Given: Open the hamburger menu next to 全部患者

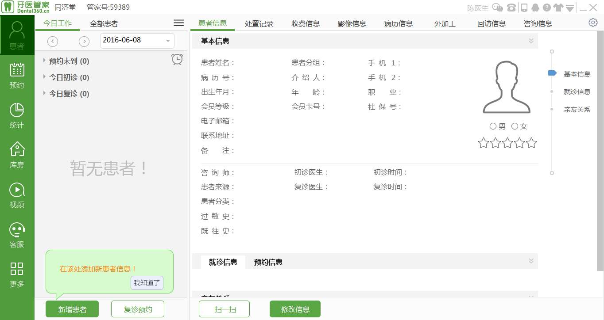Looking at the screenshot, I should (179, 23).
